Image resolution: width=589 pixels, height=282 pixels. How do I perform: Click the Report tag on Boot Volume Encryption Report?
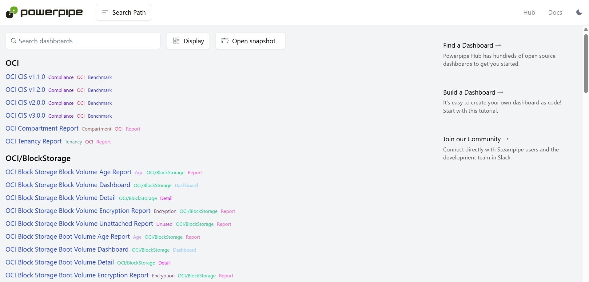[x=226, y=276]
